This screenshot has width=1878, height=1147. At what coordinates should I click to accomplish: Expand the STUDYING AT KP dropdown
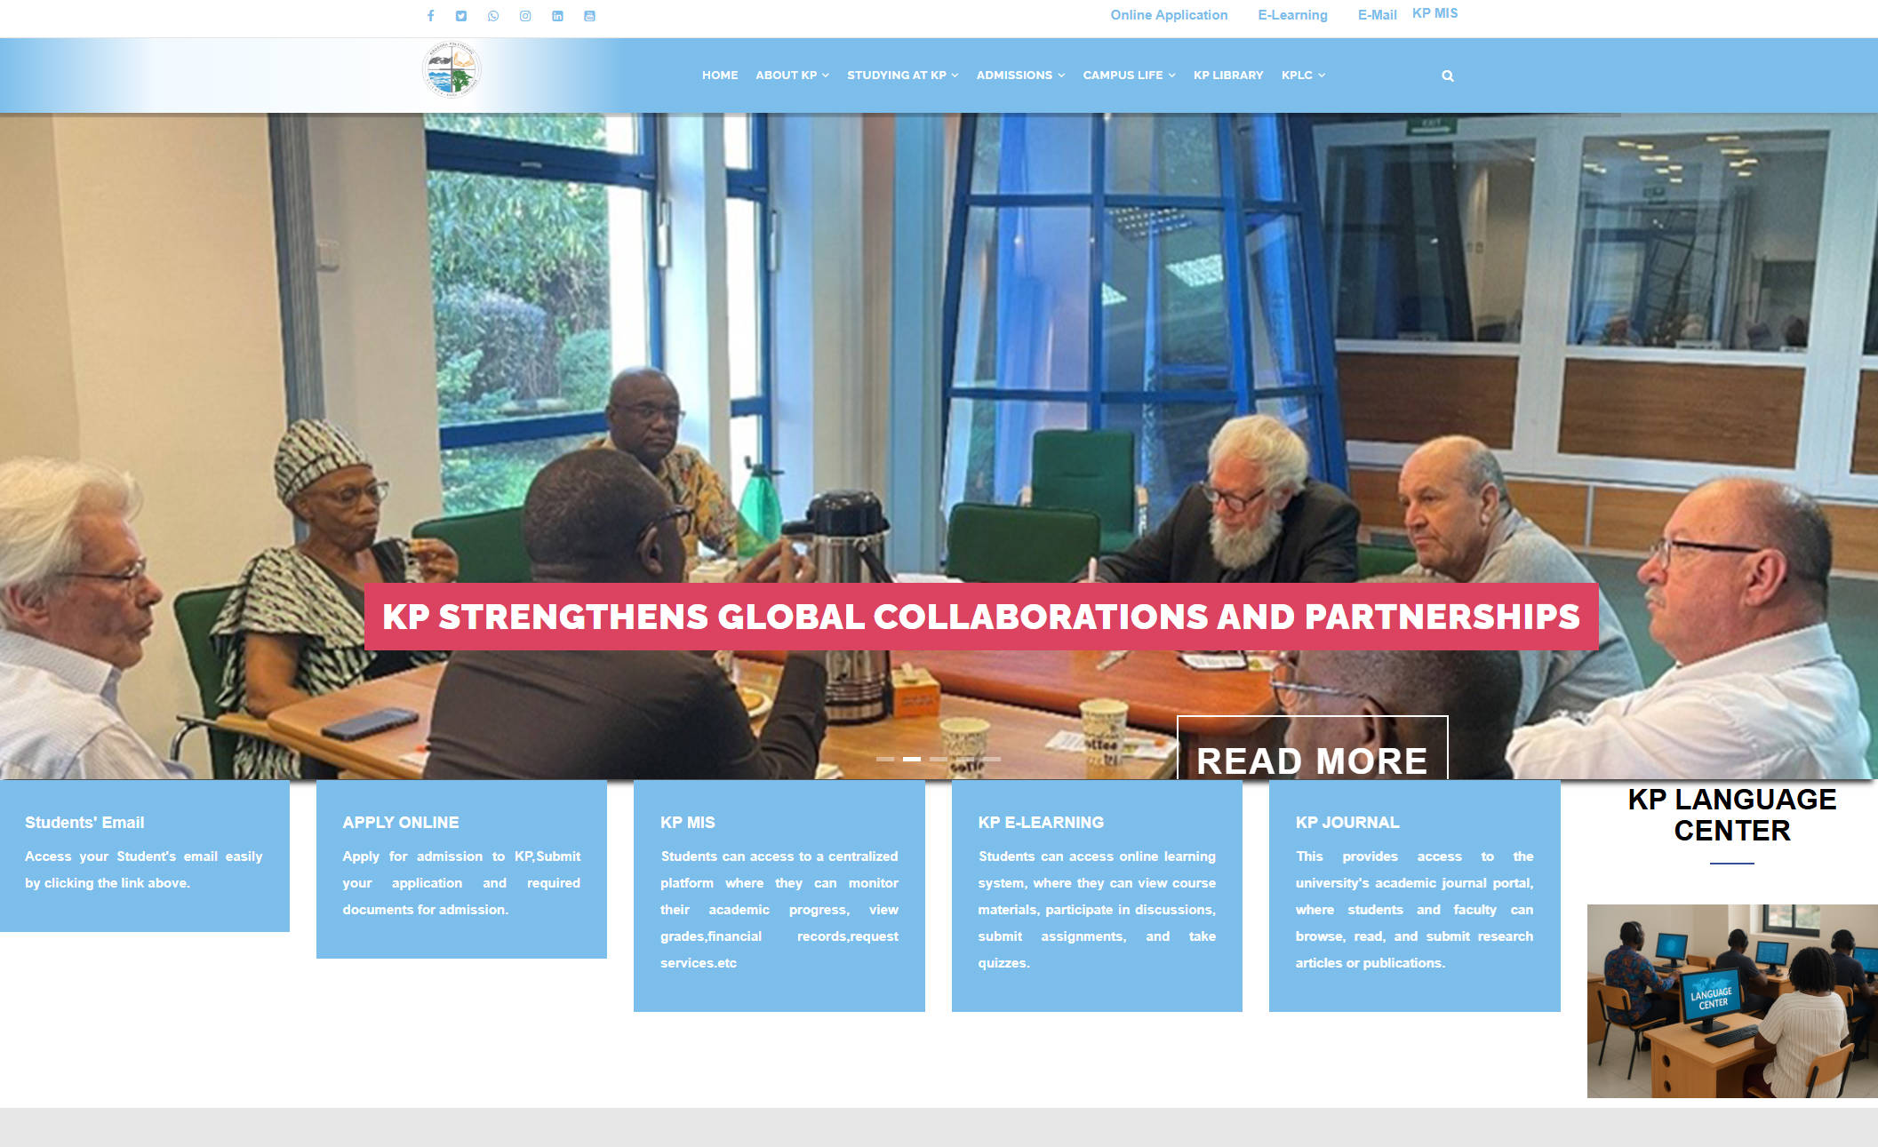point(901,76)
